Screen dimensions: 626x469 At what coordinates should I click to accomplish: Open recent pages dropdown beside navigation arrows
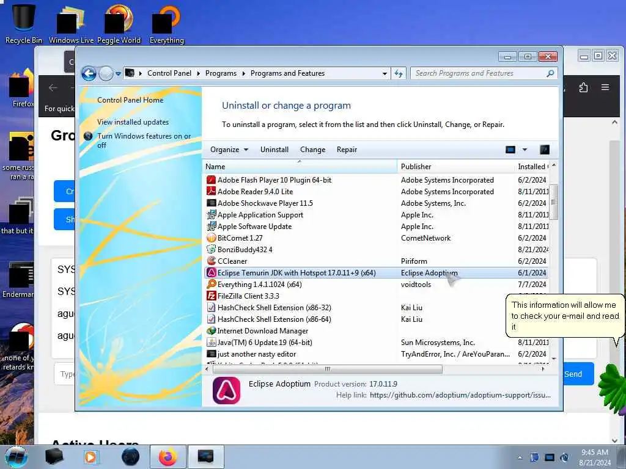[118, 74]
